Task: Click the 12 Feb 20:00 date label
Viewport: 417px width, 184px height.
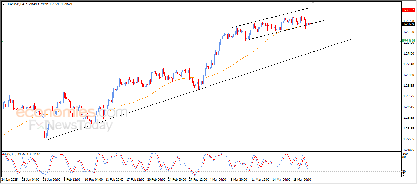Action: pos(114,179)
